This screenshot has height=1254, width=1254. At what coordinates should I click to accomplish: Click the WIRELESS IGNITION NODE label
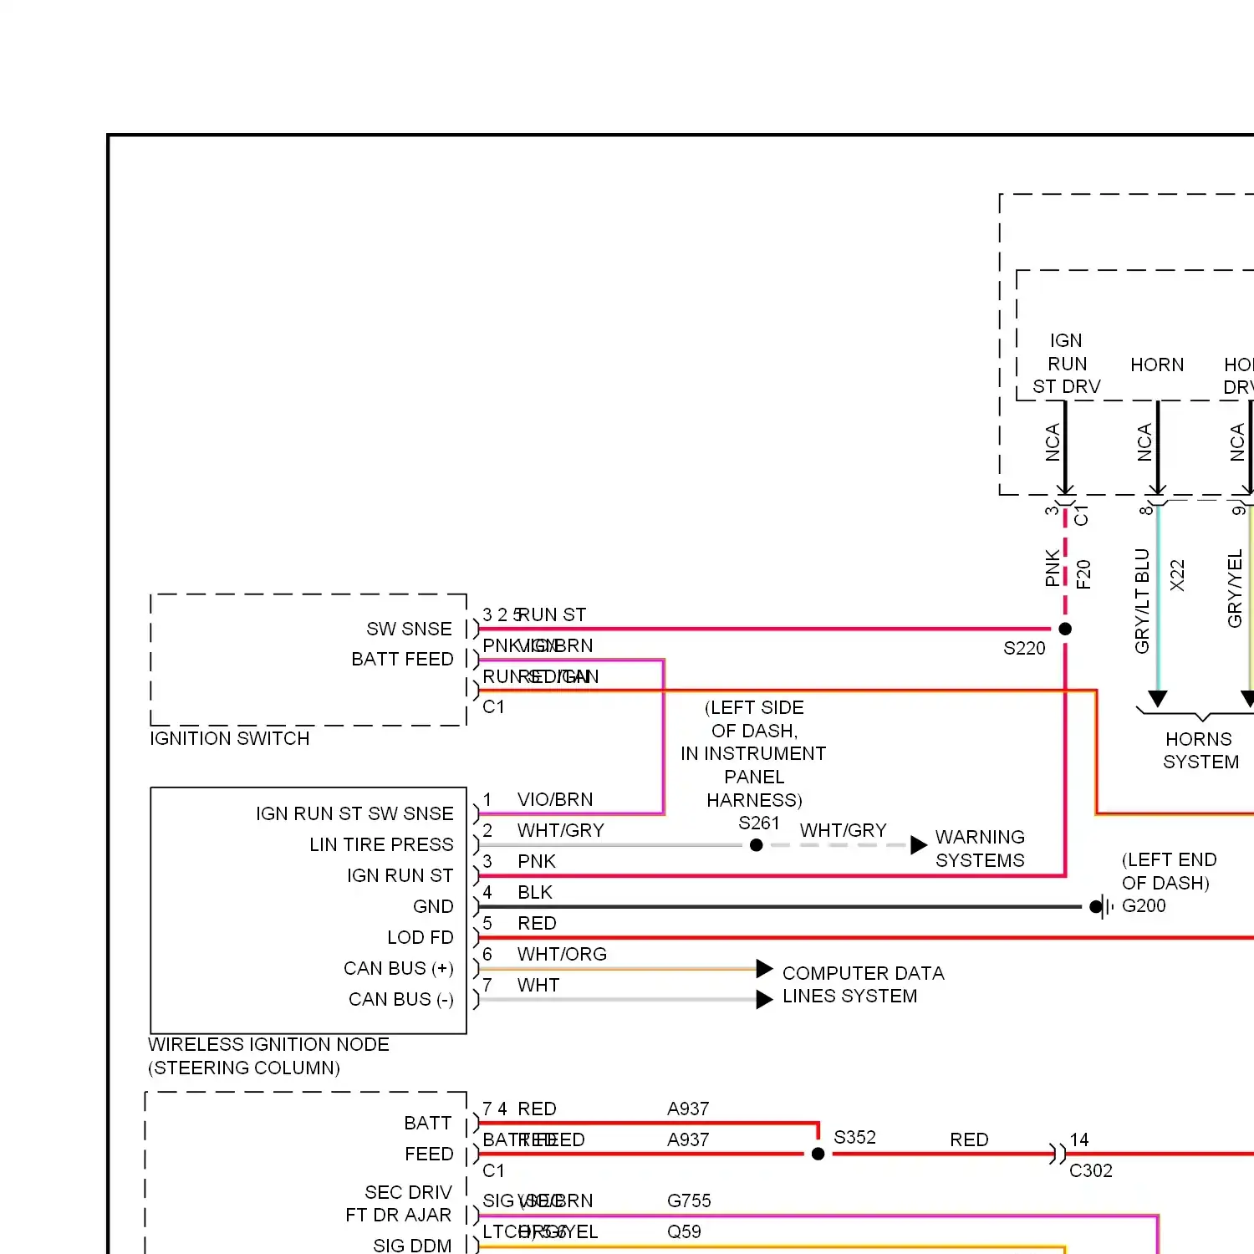[x=268, y=1044]
